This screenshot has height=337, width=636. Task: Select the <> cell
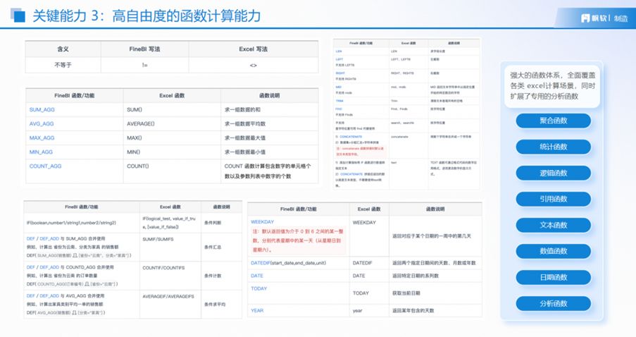[253, 66]
